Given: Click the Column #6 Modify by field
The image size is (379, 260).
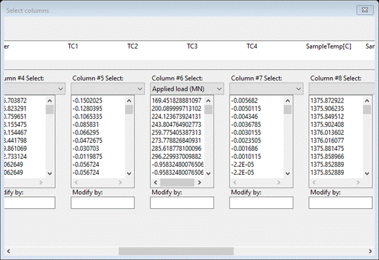Looking at the screenshot, I should 182,203.
